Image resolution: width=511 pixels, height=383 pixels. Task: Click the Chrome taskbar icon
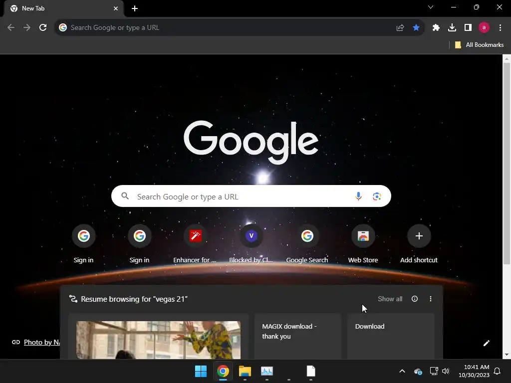click(x=223, y=371)
